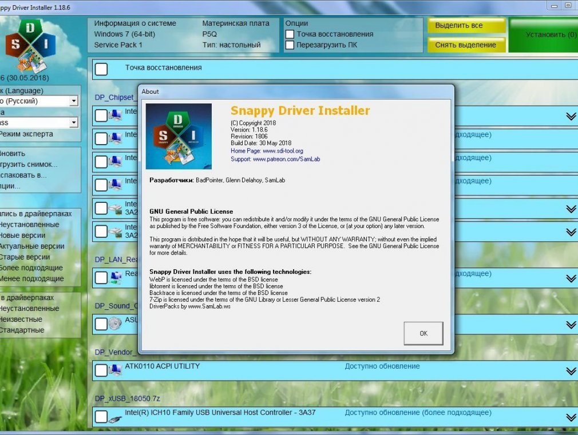The height and width of the screenshot is (435, 578).
Task: Click the speaker icon on the DP_Sound row
Action: (116, 324)
